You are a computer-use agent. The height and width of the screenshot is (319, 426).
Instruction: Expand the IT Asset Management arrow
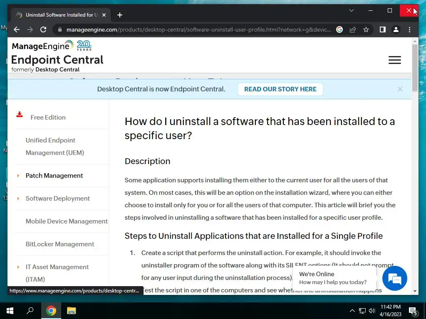click(18, 267)
